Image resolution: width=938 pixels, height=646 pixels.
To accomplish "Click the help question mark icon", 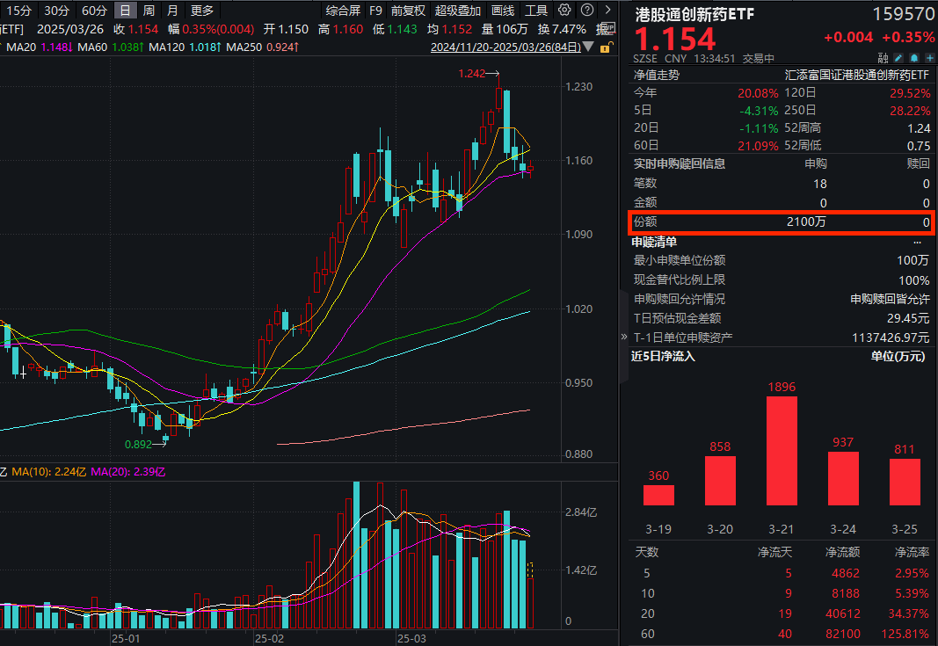I will pyautogui.click(x=585, y=11).
